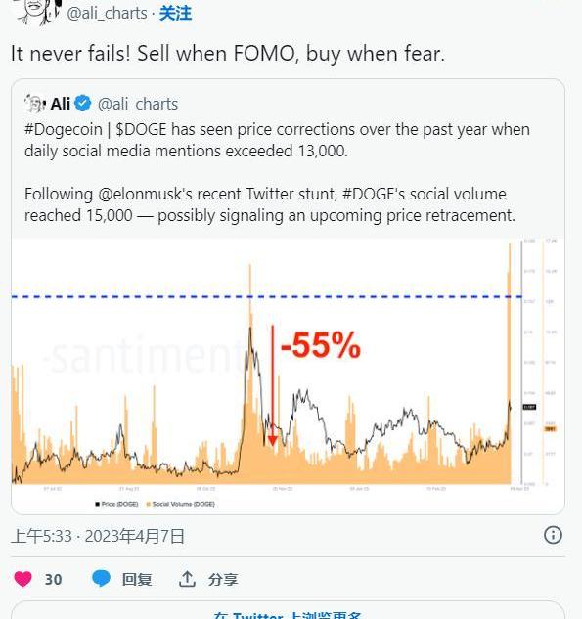Image resolution: width=582 pixels, height=619 pixels.
Task: Click the share upload arrow icon
Action: (x=187, y=579)
